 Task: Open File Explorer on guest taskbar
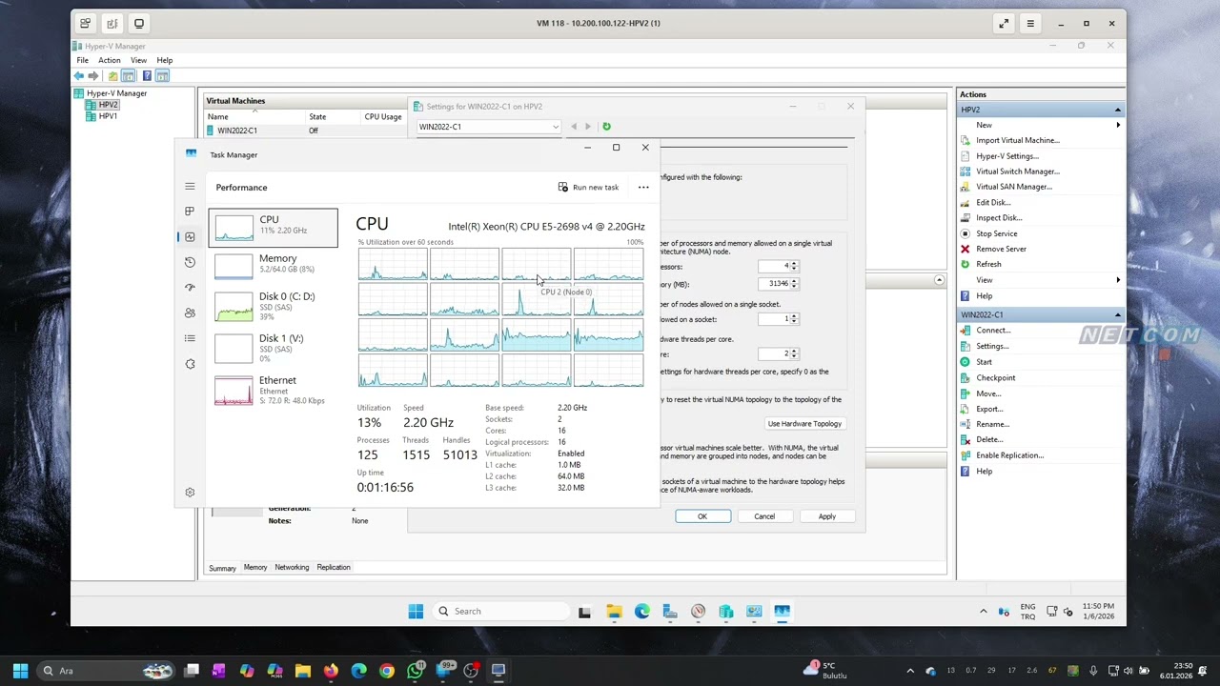coord(614,612)
